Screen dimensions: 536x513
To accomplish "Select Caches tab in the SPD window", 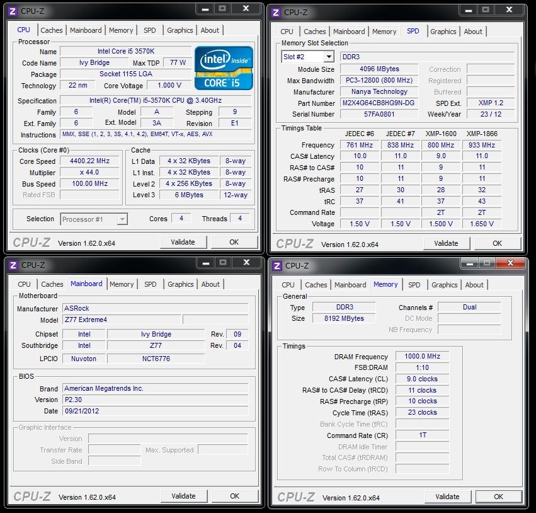I will coord(314,32).
